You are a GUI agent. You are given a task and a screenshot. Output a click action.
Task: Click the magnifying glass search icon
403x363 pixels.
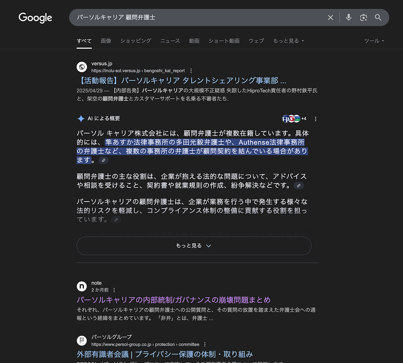point(378,17)
